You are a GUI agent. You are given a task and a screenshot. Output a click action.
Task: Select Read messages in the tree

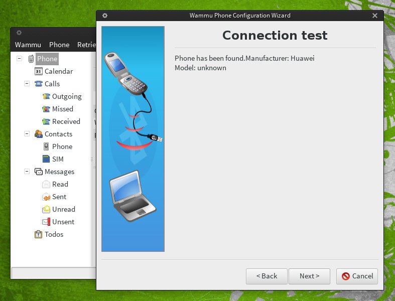point(60,184)
